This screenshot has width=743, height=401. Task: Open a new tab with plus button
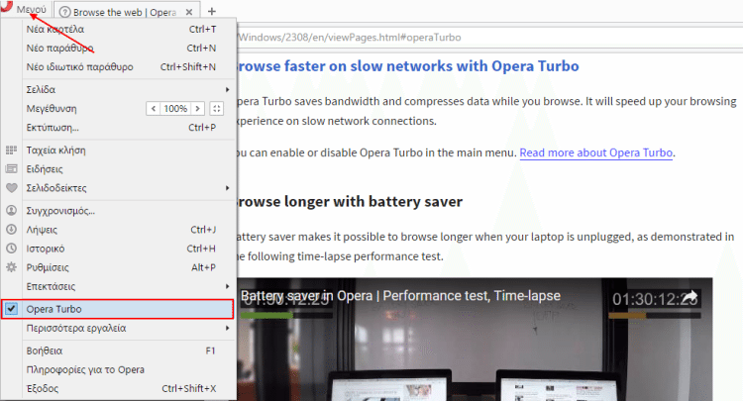pos(212,11)
